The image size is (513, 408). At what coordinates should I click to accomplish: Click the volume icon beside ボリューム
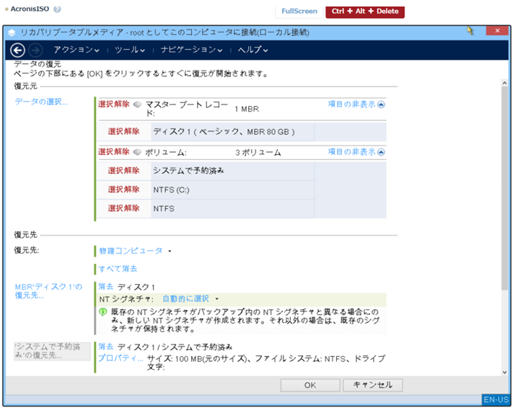137,152
